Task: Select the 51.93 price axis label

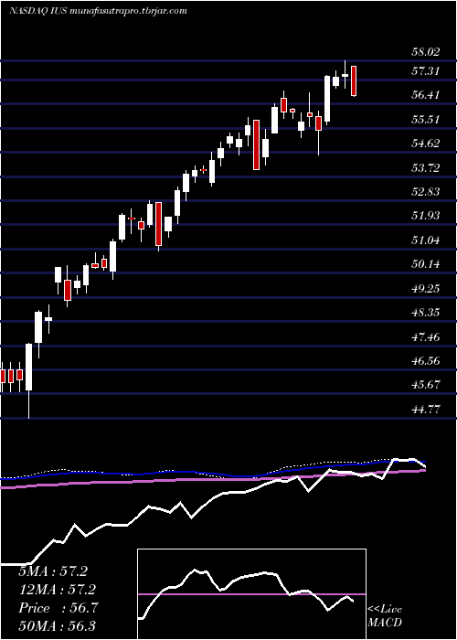Action: tap(426, 216)
